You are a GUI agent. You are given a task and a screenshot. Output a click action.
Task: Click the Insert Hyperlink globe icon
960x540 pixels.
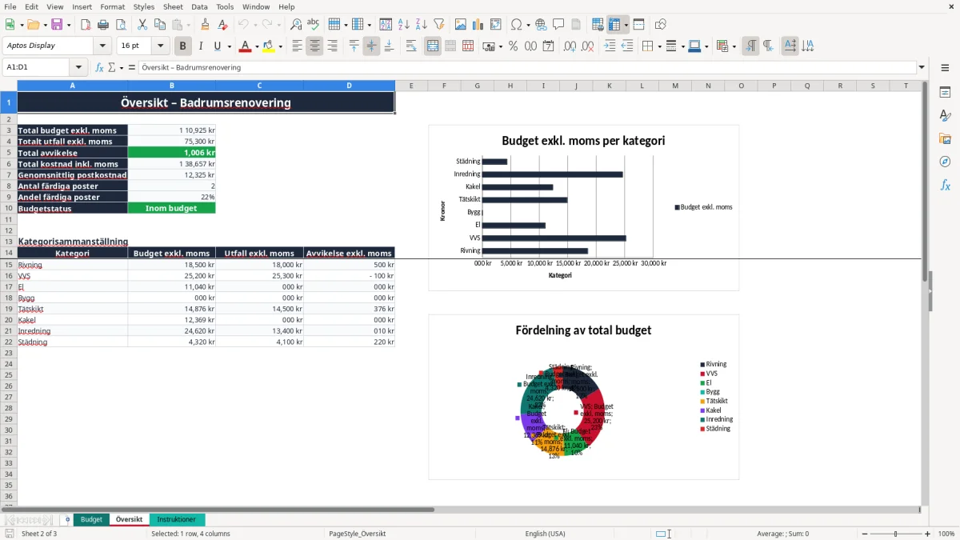(541, 25)
